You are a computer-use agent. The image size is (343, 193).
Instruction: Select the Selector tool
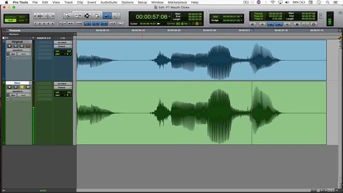coord(87,16)
